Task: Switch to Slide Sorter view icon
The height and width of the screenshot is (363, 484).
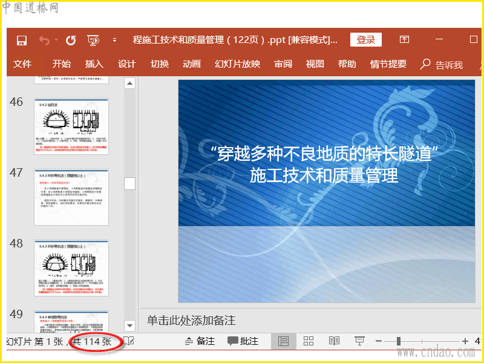Action: coord(309,341)
